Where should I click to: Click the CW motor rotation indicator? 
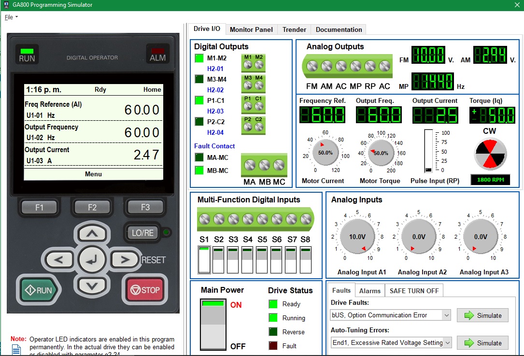pos(490,155)
